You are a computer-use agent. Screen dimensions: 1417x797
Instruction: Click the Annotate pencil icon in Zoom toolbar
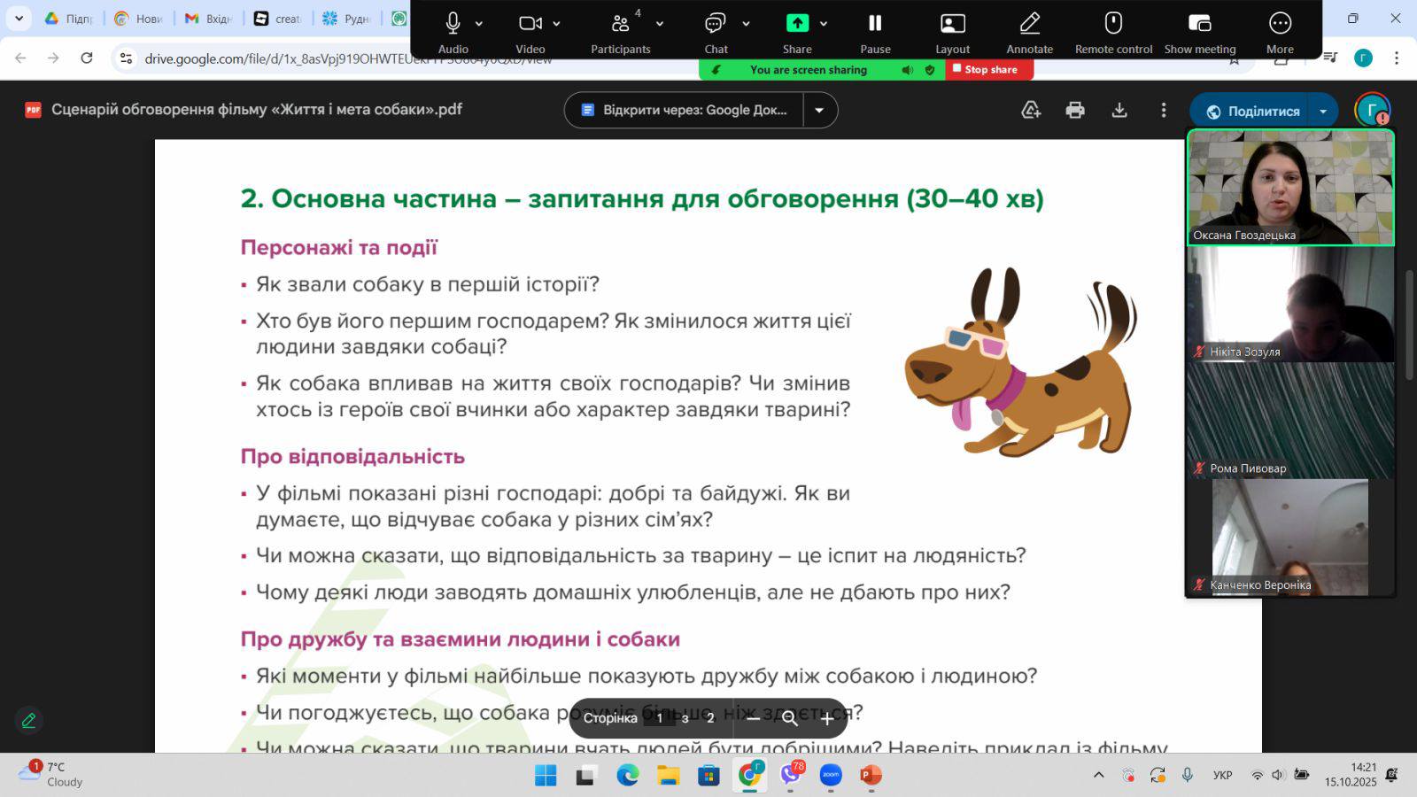click(x=1029, y=24)
